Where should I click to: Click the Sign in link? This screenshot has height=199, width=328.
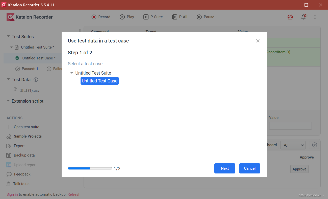12,194
